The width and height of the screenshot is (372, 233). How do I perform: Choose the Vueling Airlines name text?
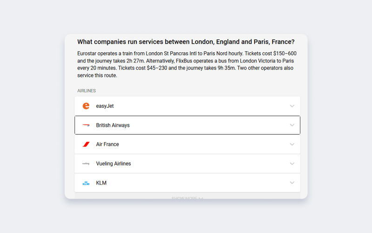pyautogui.click(x=113, y=164)
